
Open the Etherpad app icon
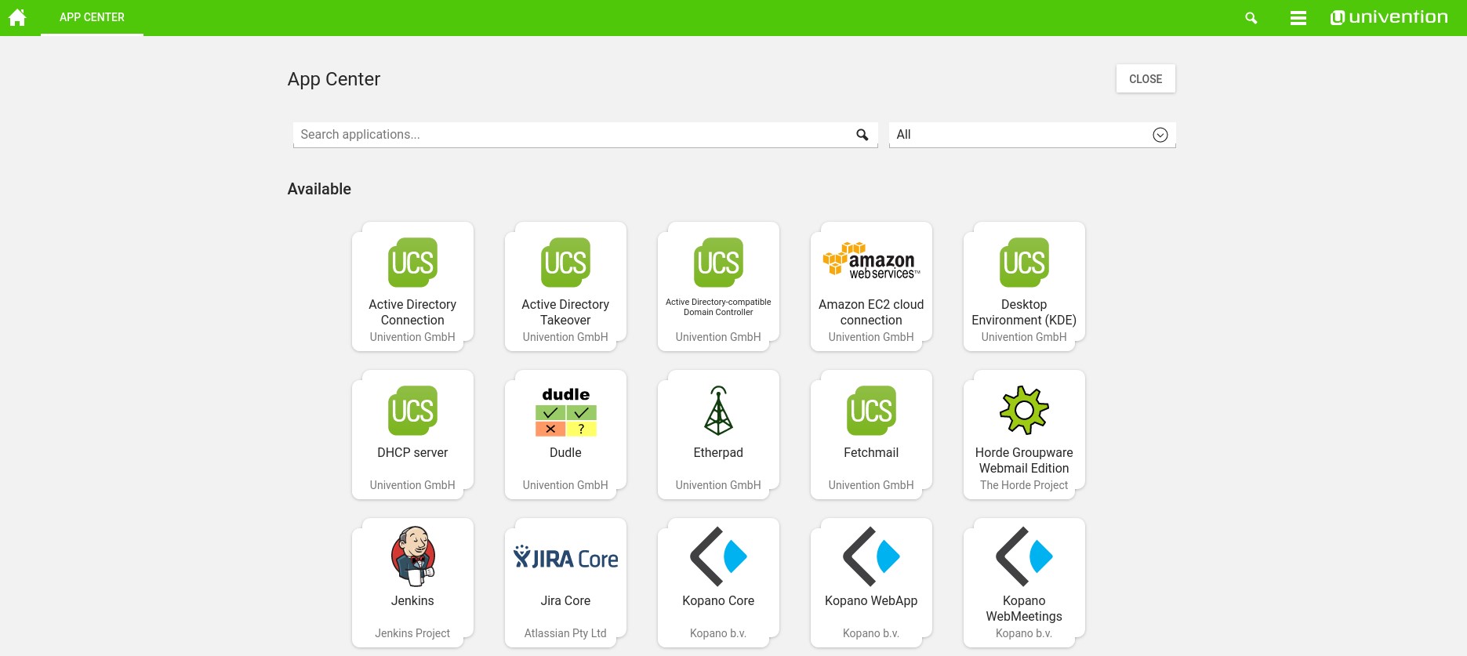[x=718, y=411]
